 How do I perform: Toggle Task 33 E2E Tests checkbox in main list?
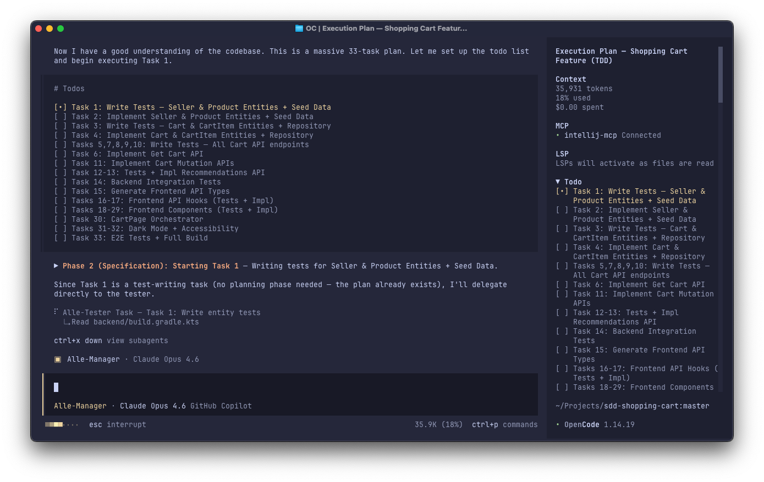(x=61, y=238)
